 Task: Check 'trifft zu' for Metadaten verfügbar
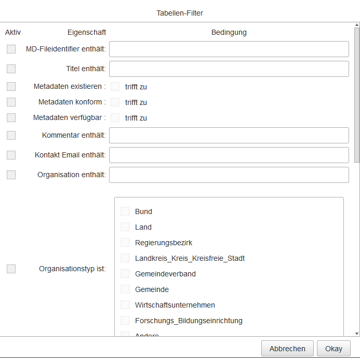115,118
